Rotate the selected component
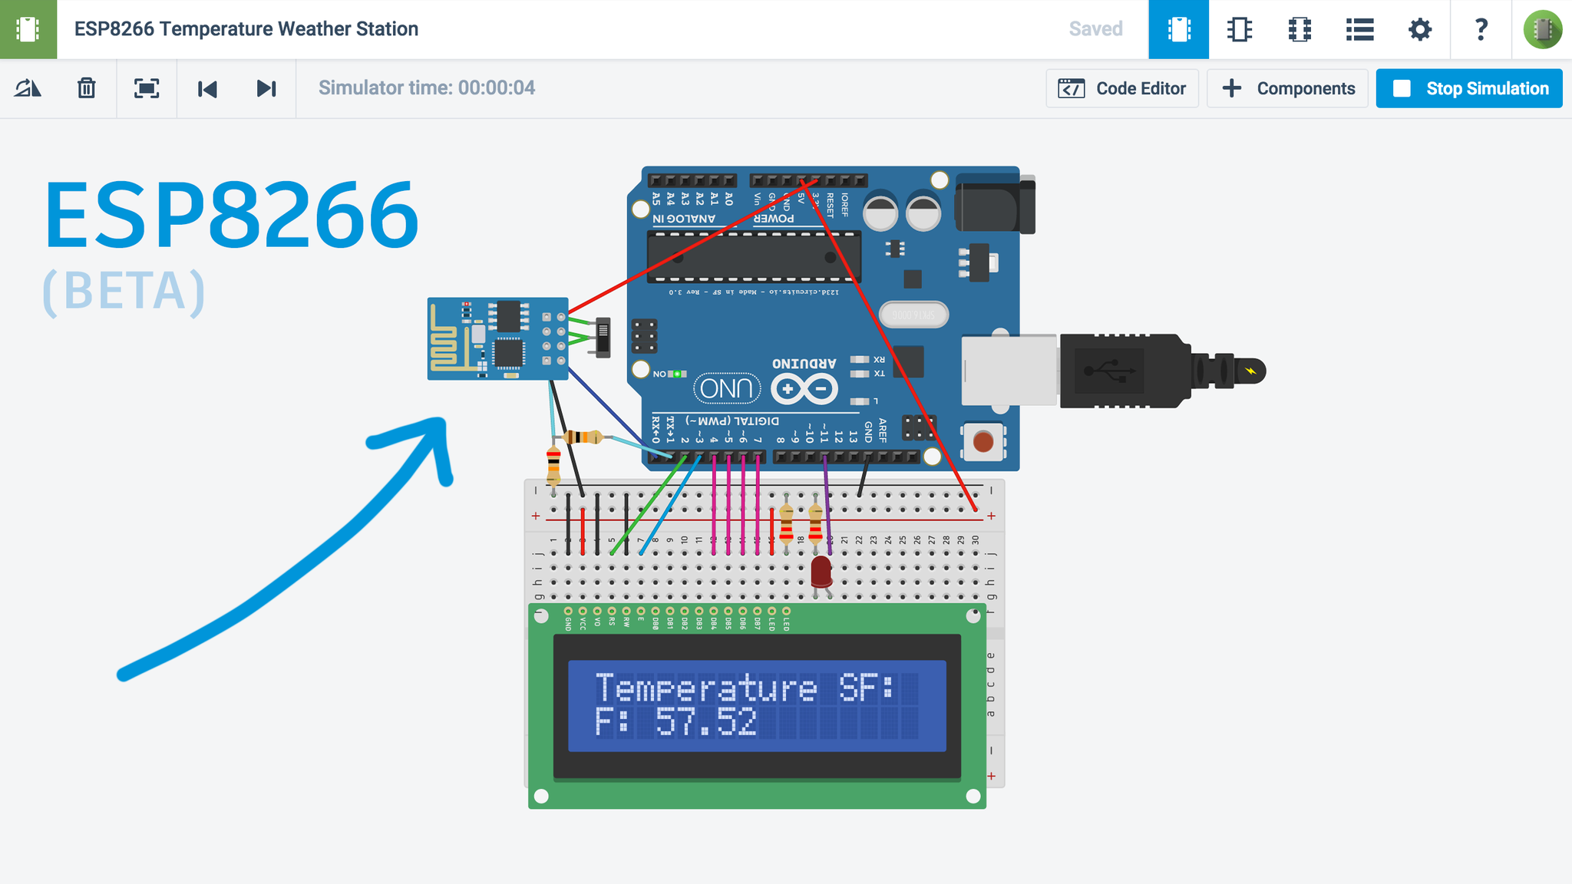The width and height of the screenshot is (1572, 884). click(28, 88)
